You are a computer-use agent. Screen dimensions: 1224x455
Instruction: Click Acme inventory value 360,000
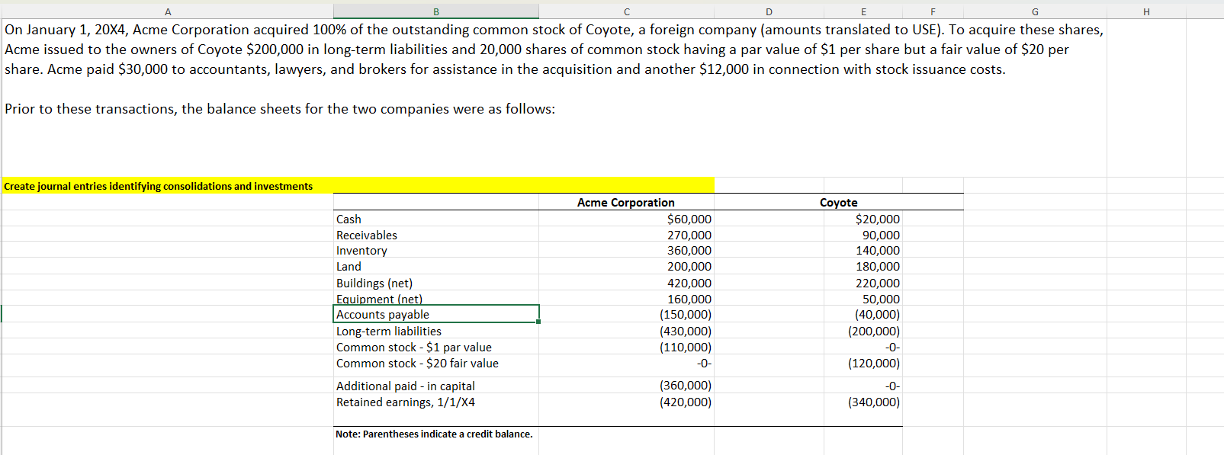click(627, 250)
